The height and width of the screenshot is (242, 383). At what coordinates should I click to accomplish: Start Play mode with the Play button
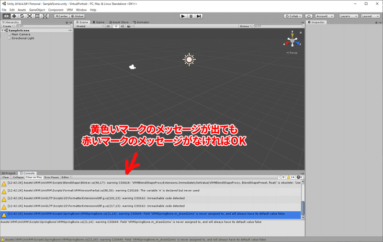tap(183, 16)
